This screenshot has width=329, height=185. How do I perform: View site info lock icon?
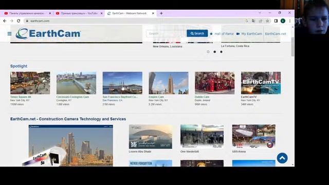(x=27, y=21)
